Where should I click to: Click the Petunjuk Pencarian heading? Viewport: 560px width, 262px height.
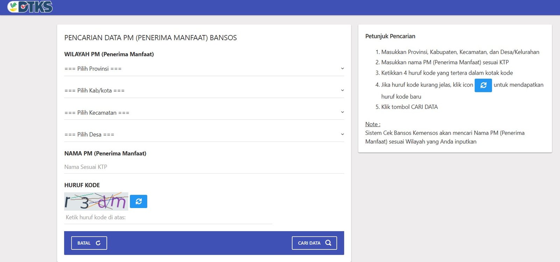click(x=390, y=36)
